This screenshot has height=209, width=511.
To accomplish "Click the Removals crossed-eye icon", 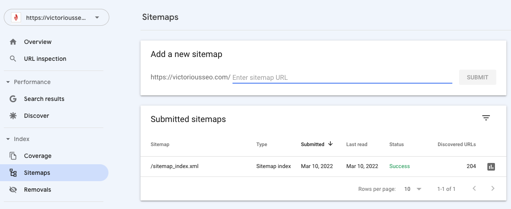I will point(13,190).
